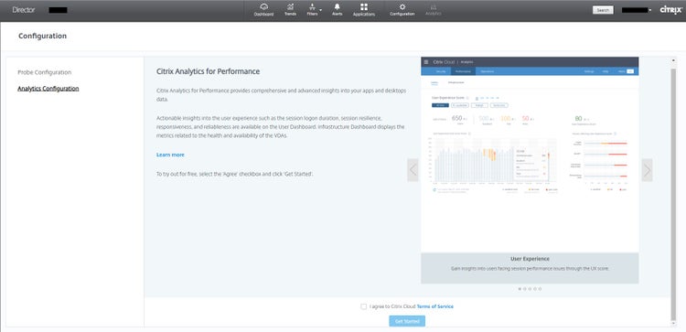Open the Configuration gear page
This screenshot has height=332, width=686.
coord(402,10)
